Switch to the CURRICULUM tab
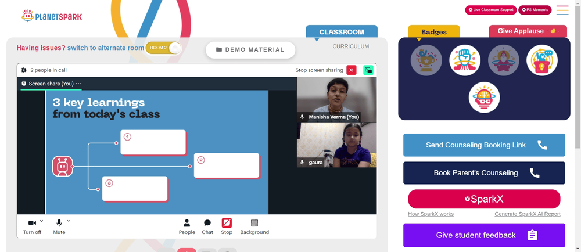Image resolution: width=581 pixels, height=252 pixels. point(350,46)
